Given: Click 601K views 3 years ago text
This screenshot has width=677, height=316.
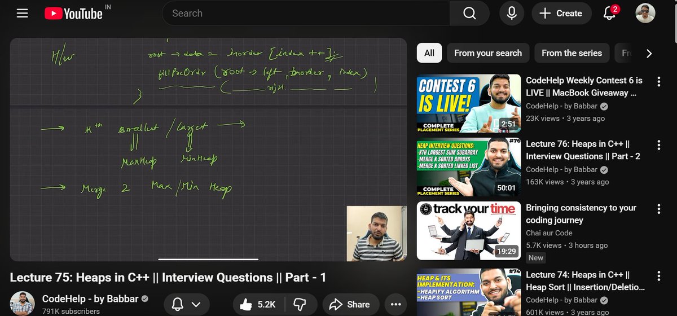Looking at the screenshot, I should point(568,313).
